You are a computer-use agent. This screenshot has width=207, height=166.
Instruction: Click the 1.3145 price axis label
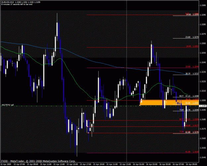[203, 157]
